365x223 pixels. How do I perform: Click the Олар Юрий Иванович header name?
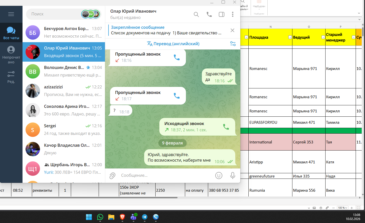(x=133, y=11)
